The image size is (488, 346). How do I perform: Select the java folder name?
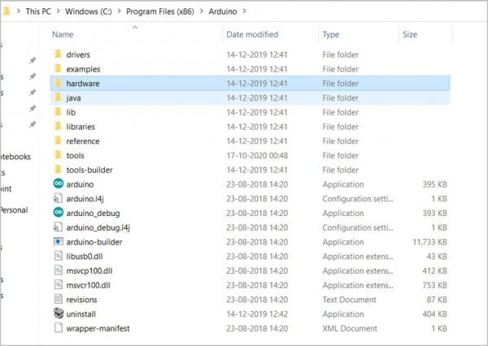[x=73, y=98]
